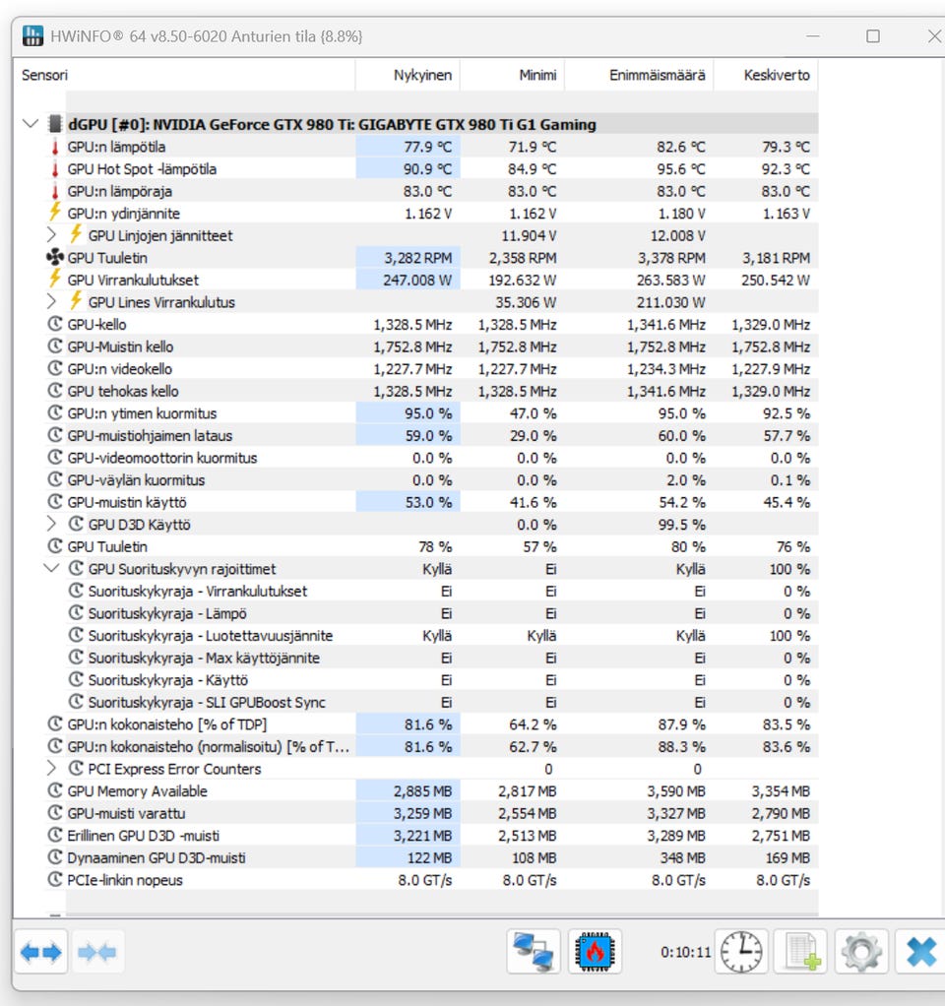Image resolution: width=945 pixels, height=1006 pixels.
Task: Click current power value 247.008 W
Action: click(417, 281)
